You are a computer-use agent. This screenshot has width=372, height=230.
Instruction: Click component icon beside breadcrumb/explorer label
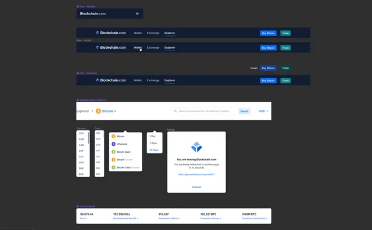point(77,100)
